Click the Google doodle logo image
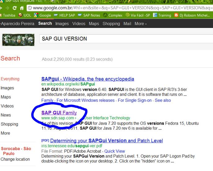This screenshot has width=213, height=171. click(18, 40)
